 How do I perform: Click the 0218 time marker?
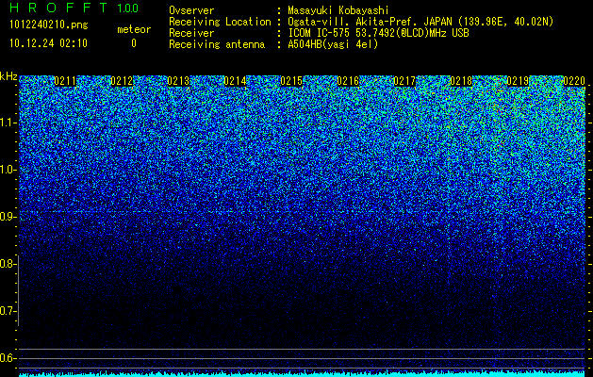pos(461,81)
